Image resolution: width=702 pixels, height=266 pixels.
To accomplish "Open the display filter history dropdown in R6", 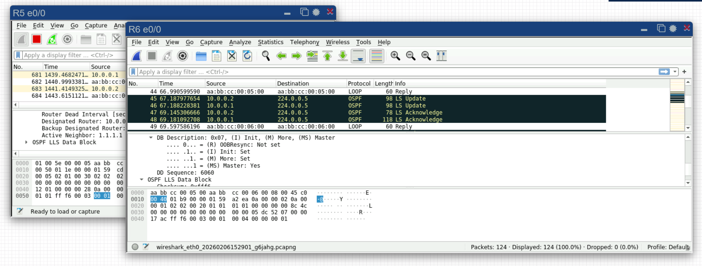I will coord(675,72).
